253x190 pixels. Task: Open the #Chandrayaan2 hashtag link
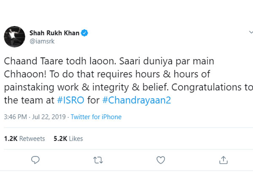(137, 100)
